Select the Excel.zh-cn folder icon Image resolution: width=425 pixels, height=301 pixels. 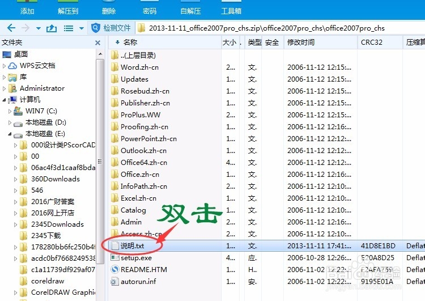click(114, 198)
